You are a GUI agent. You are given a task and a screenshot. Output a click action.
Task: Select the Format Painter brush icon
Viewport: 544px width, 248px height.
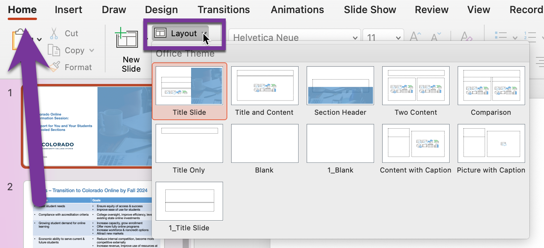click(x=54, y=67)
